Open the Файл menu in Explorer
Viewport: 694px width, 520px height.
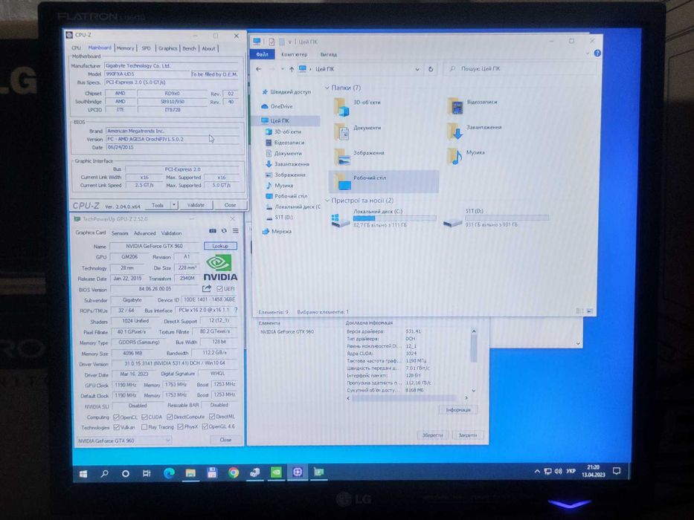pos(263,54)
